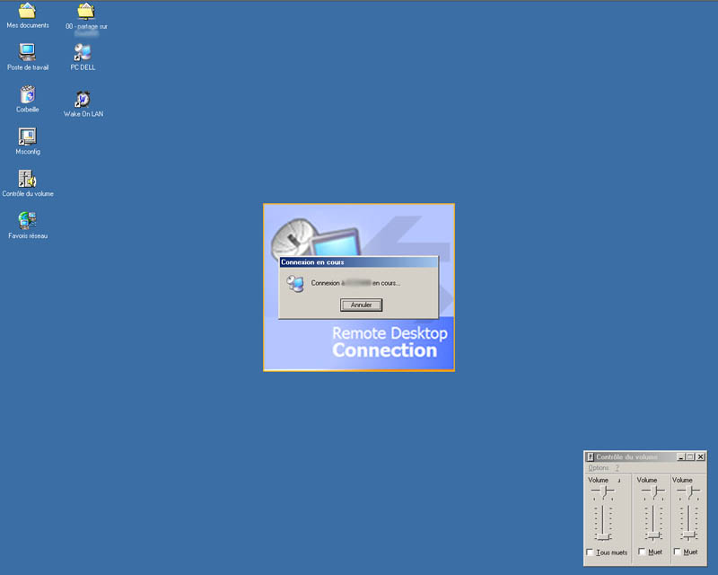Click the rightmost channel balance slider thumb
This screenshot has width=718, height=575.
tap(688, 492)
